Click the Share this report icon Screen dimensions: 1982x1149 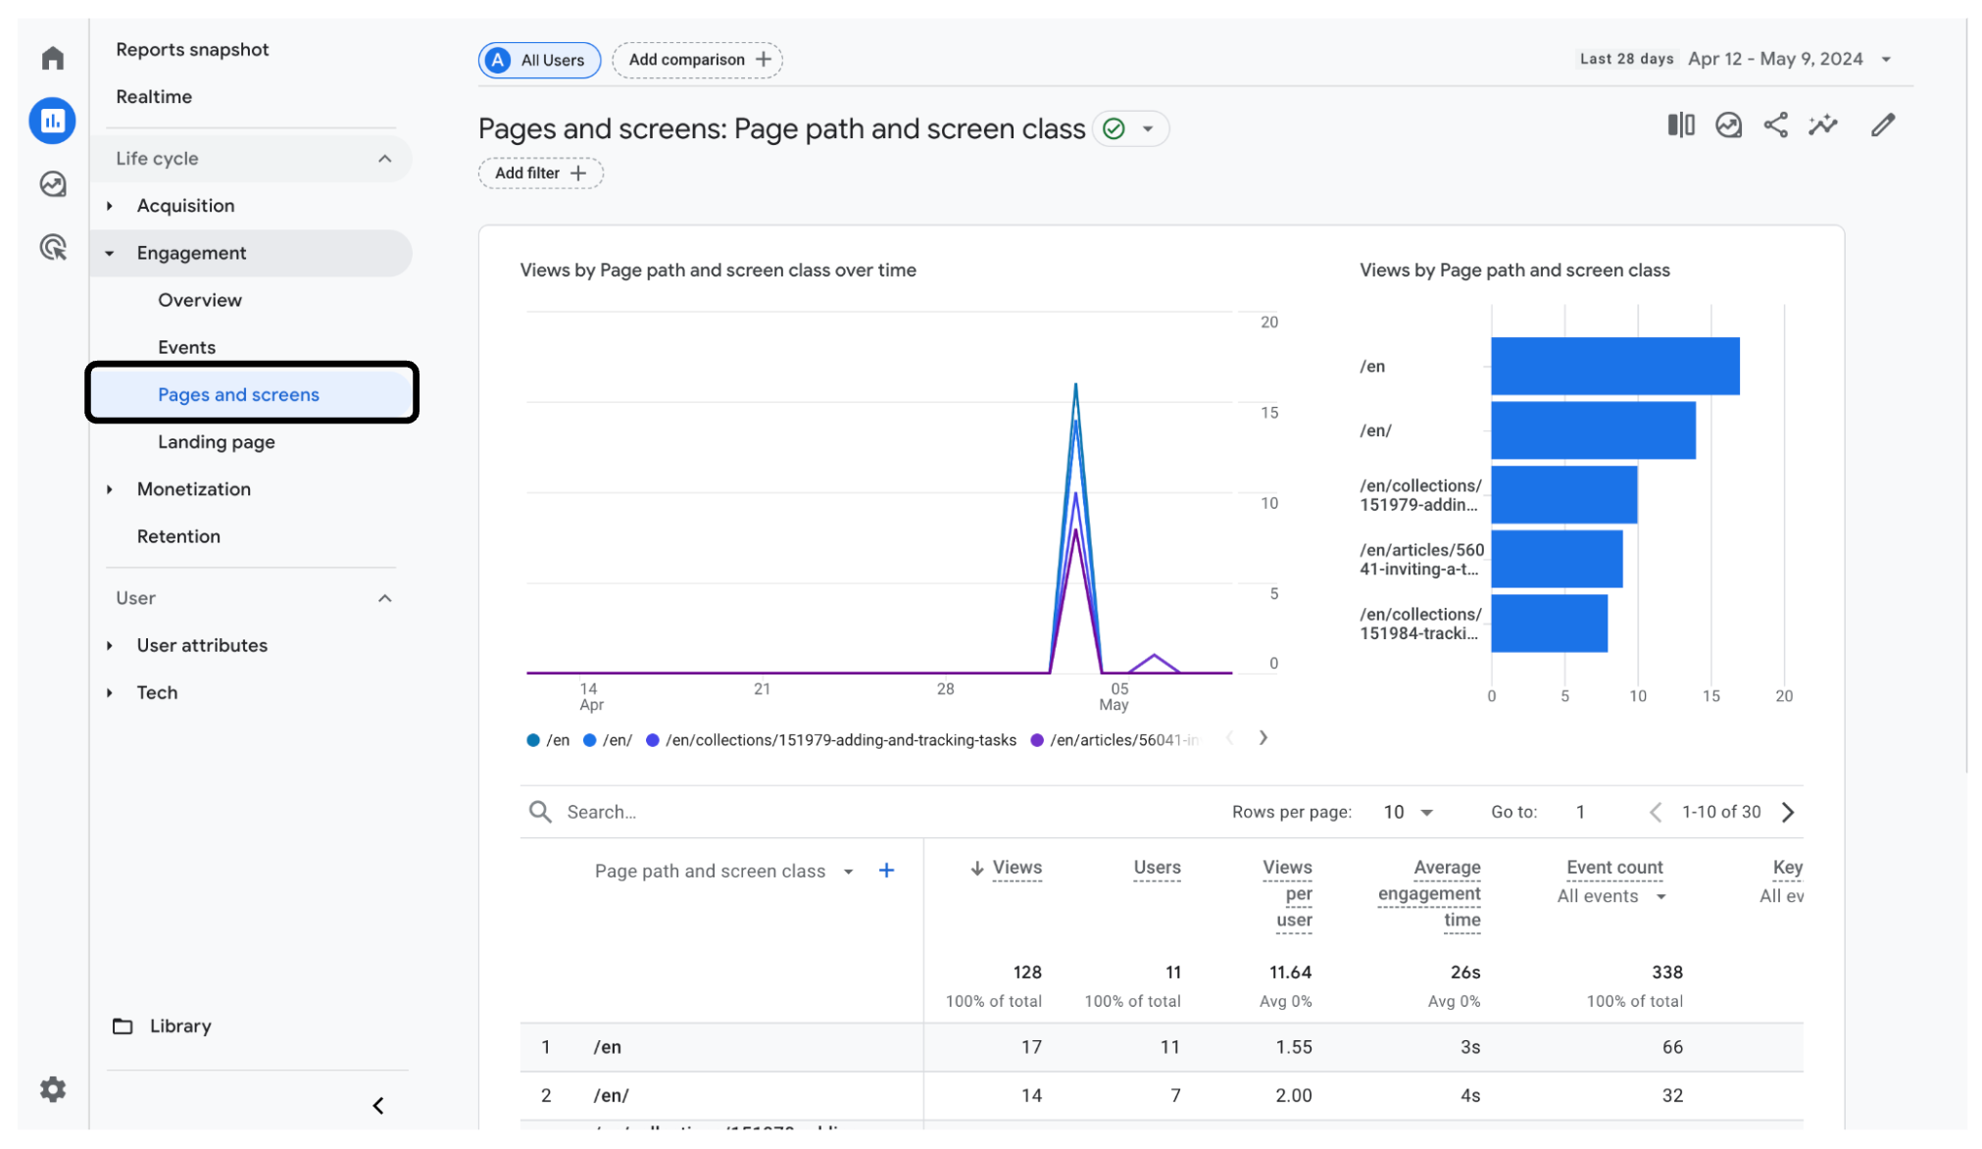tap(1775, 125)
